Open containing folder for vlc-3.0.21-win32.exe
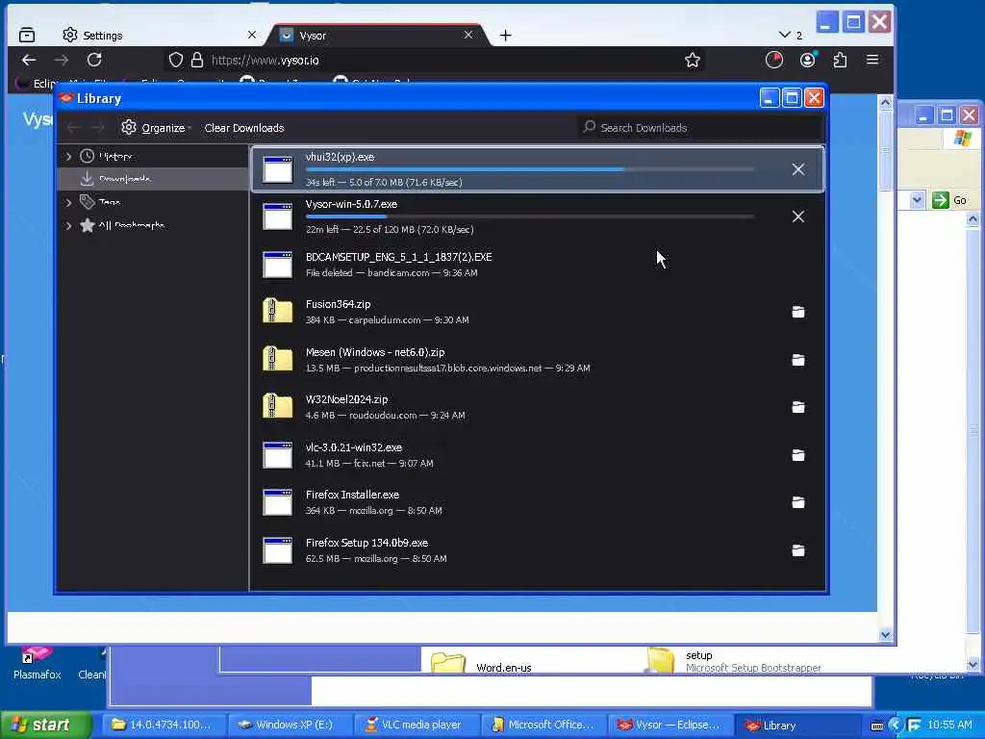 coord(797,455)
